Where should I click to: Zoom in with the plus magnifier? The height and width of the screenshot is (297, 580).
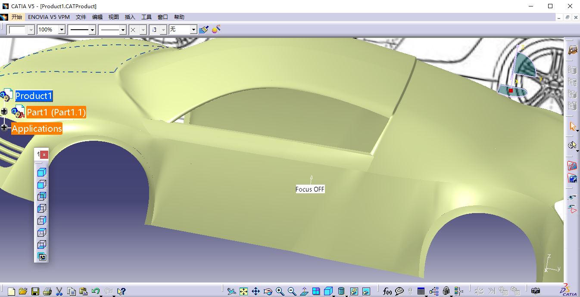click(280, 291)
